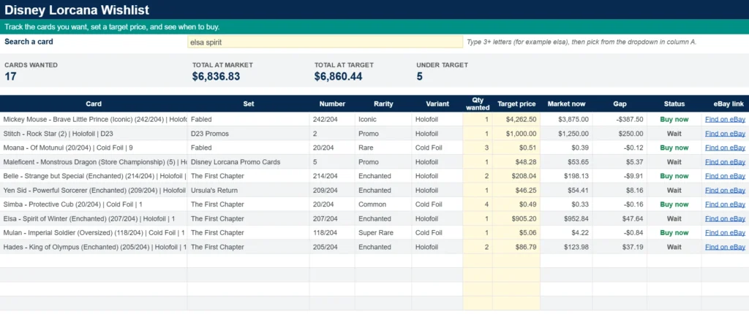Open eBay link for Hades King of Olympus
The height and width of the screenshot is (314, 749).
[x=725, y=248]
